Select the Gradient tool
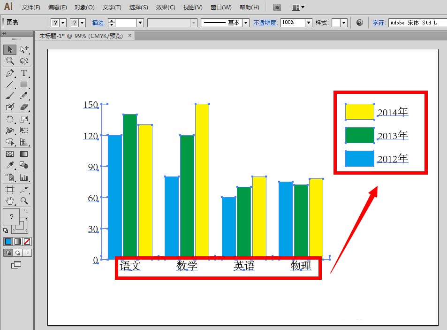Image resolution: width=447 pixels, height=330 pixels. [x=24, y=154]
